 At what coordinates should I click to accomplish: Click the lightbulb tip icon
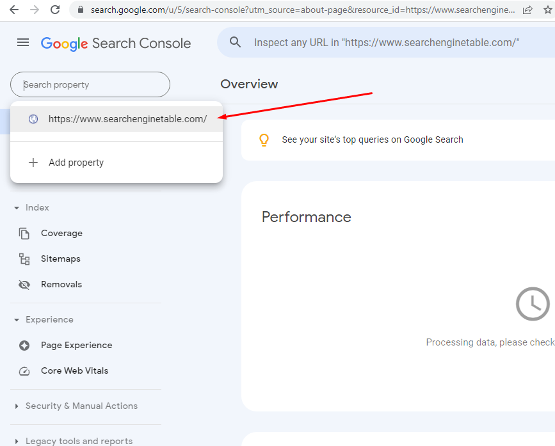point(264,140)
